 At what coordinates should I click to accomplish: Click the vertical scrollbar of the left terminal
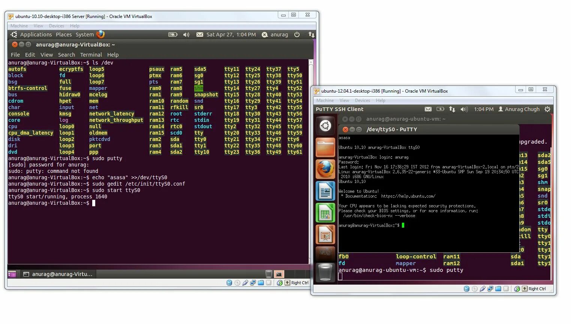(x=311, y=161)
